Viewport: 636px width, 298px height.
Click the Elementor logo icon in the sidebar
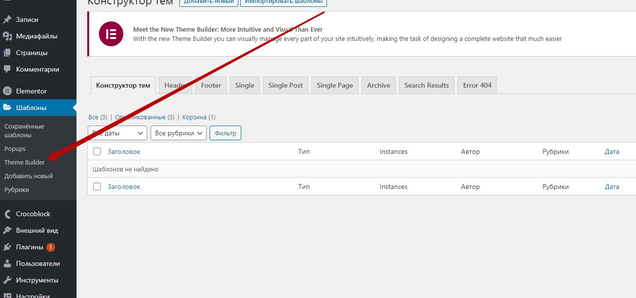pyautogui.click(x=7, y=91)
